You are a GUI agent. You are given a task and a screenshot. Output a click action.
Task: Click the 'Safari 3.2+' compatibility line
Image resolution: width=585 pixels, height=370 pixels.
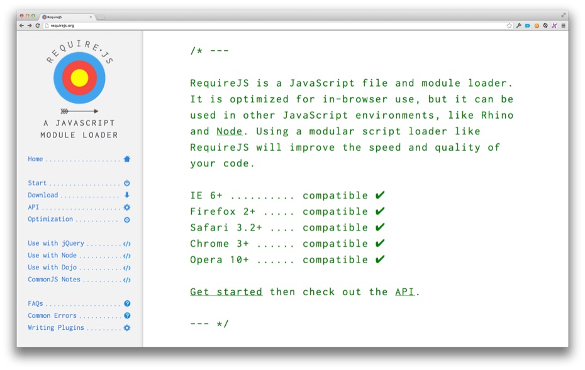tap(287, 227)
